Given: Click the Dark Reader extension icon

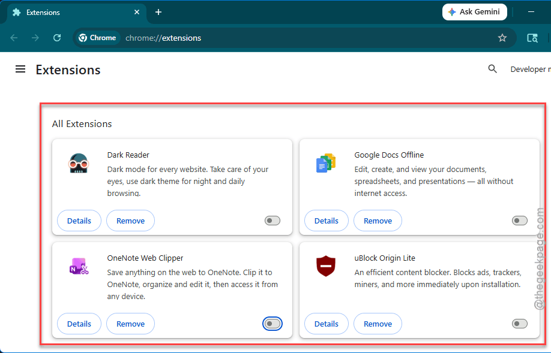Looking at the screenshot, I should (x=79, y=163).
